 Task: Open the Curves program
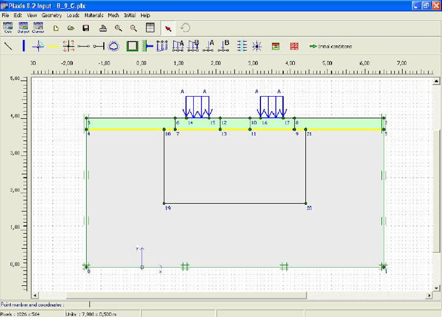(38, 28)
